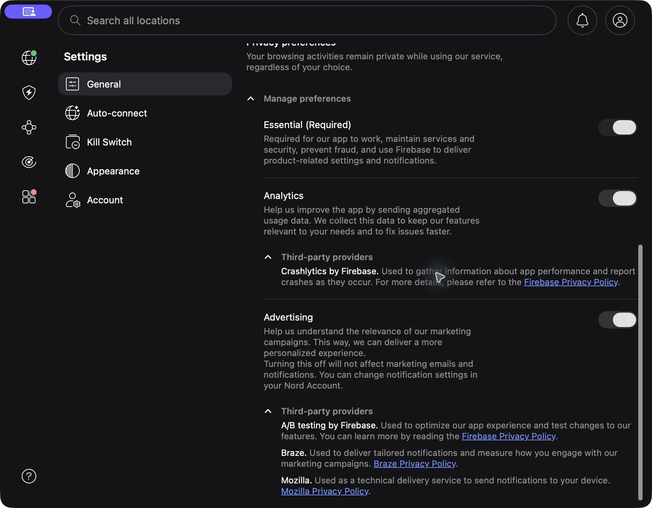The width and height of the screenshot is (652, 508).
Task: Toggle the Essential (Required) switch
Action: click(x=618, y=127)
